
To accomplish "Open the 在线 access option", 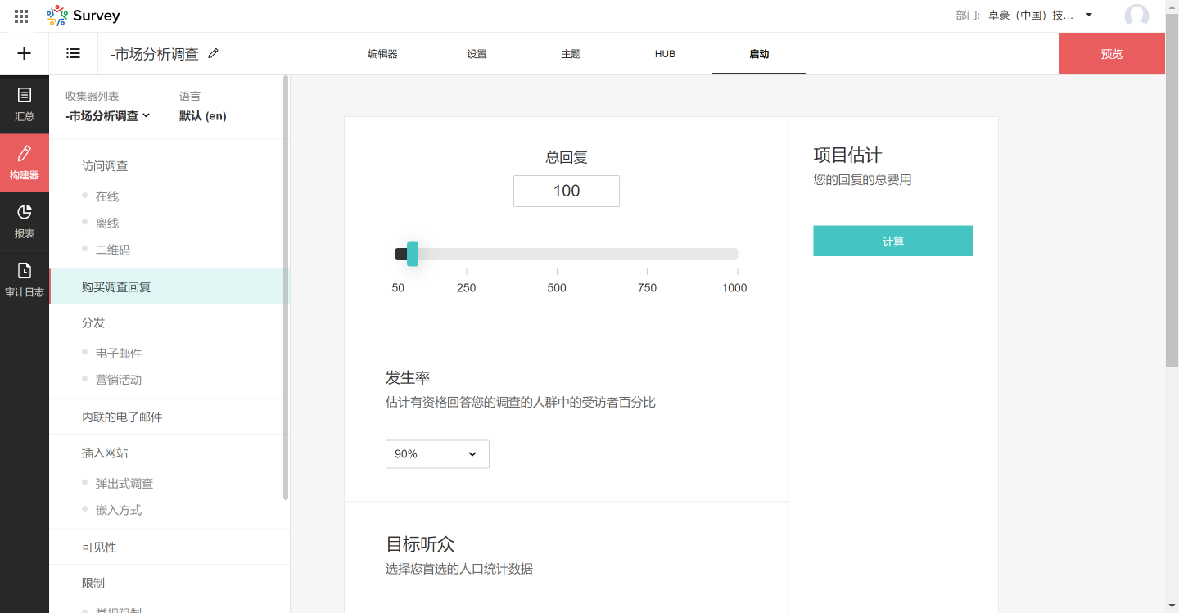I will click(107, 196).
